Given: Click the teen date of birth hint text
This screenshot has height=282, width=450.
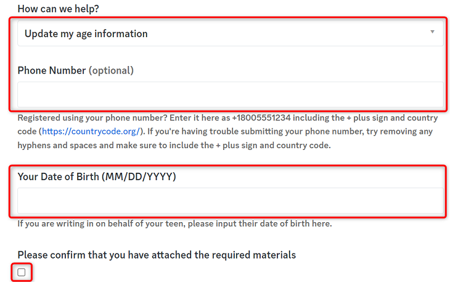Looking at the screenshot, I should point(174,223).
